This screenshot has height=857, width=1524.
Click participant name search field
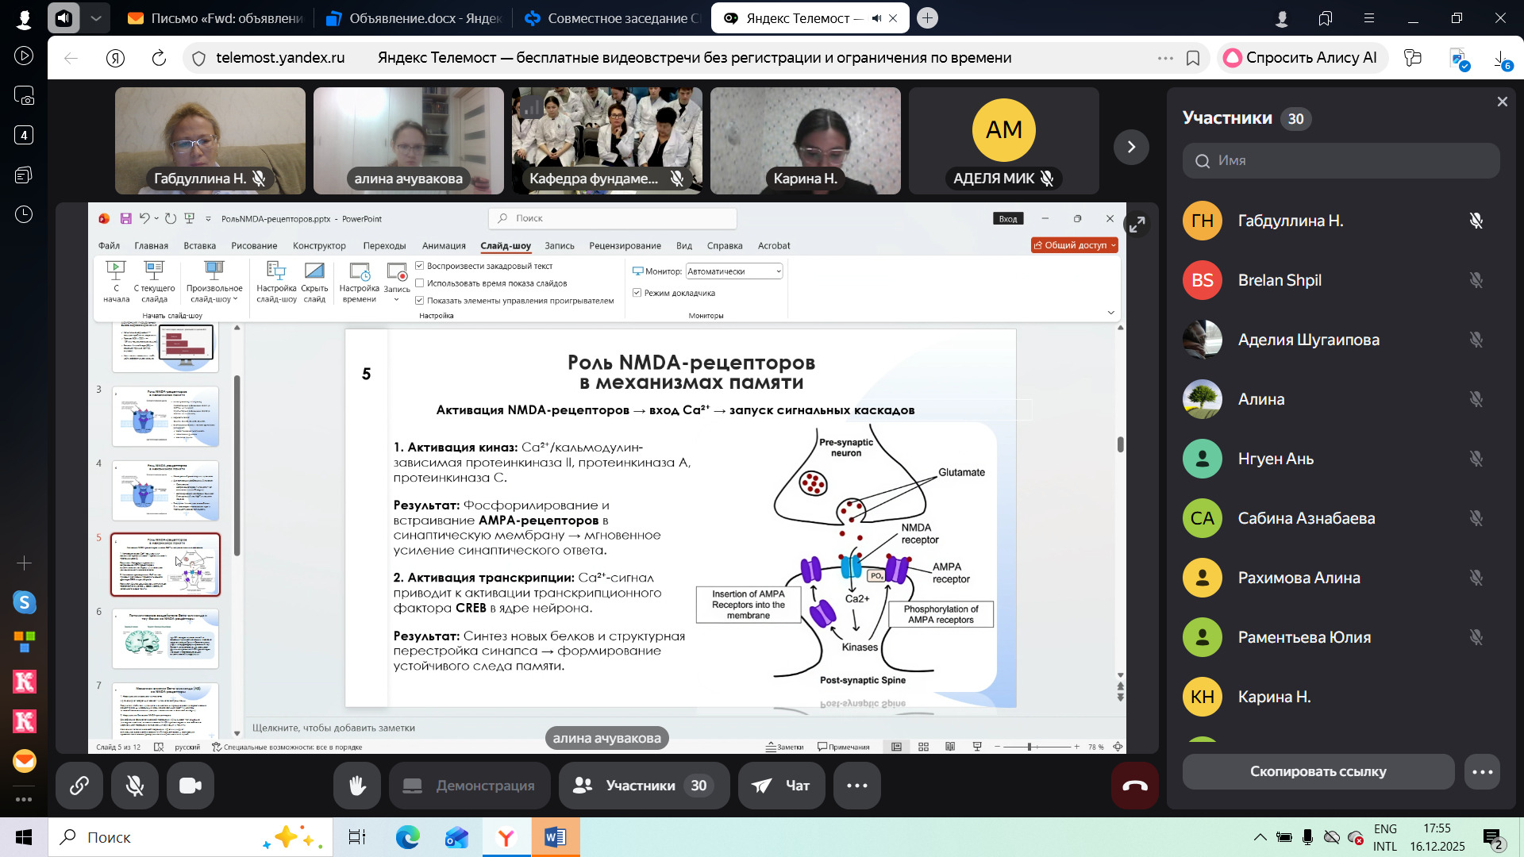[1341, 160]
